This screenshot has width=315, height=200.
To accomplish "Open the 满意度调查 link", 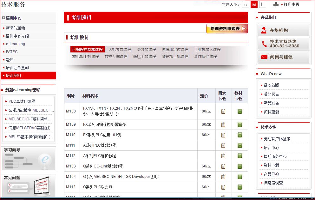I will point(273,183).
